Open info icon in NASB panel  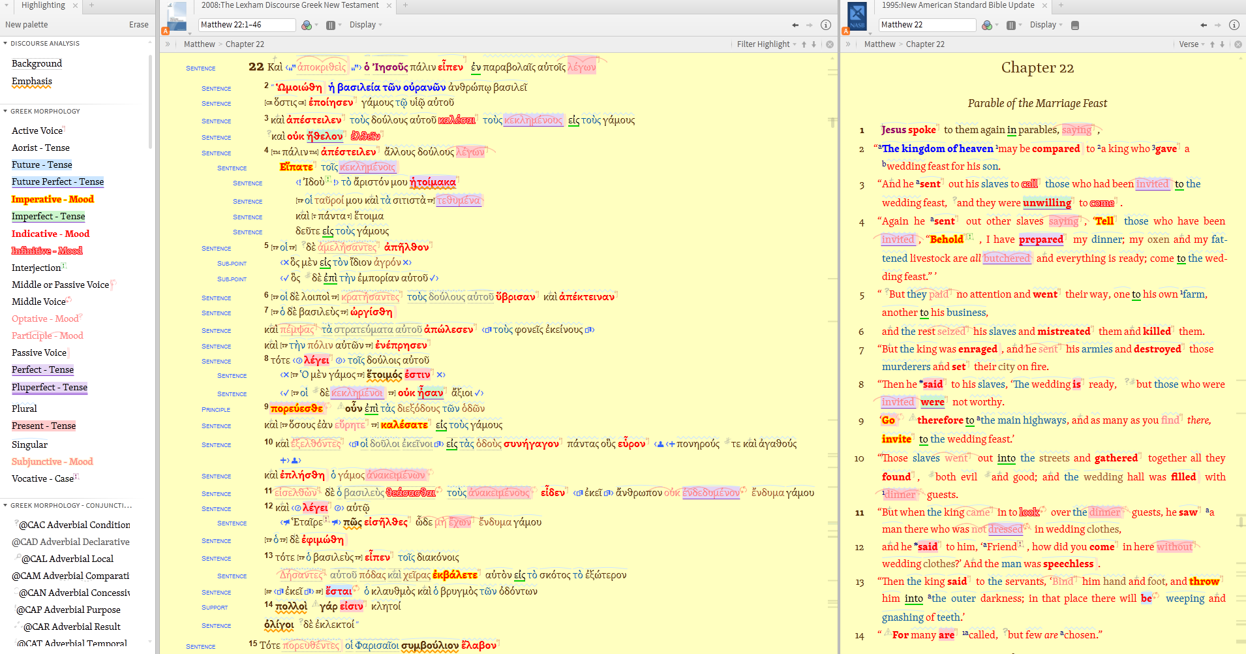click(x=1234, y=25)
